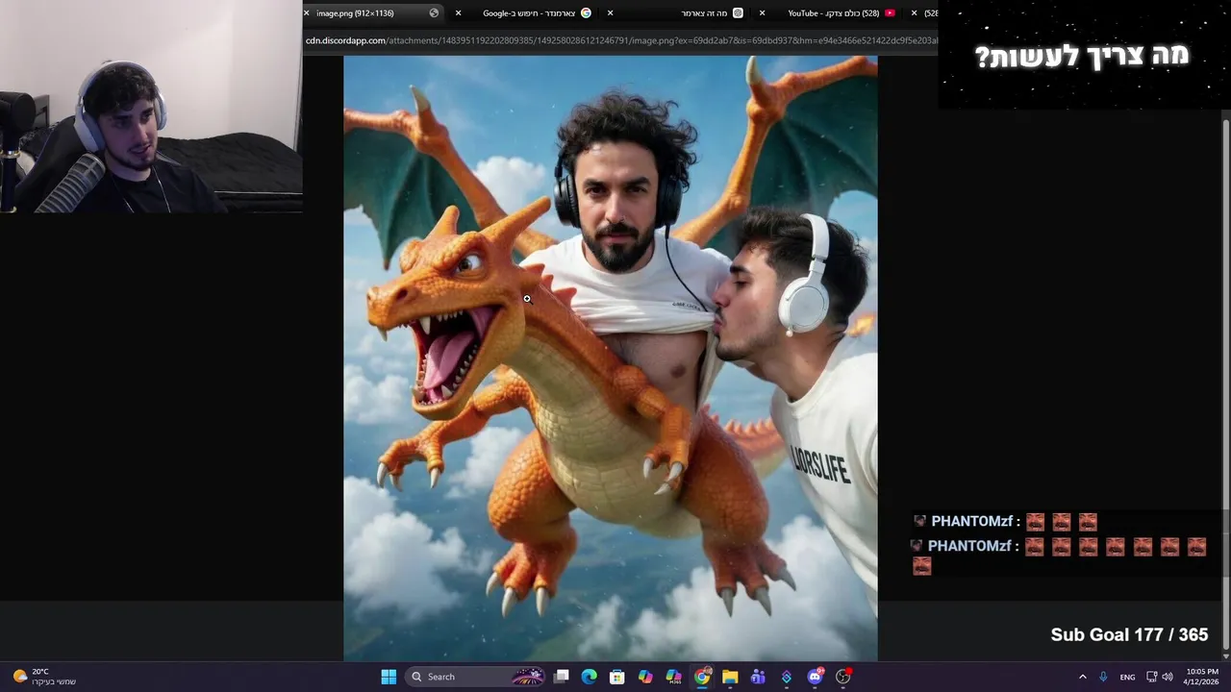The height and width of the screenshot is (692, 1231).
Task: Open Task View on the taskbar
Action: click(562, 677)
